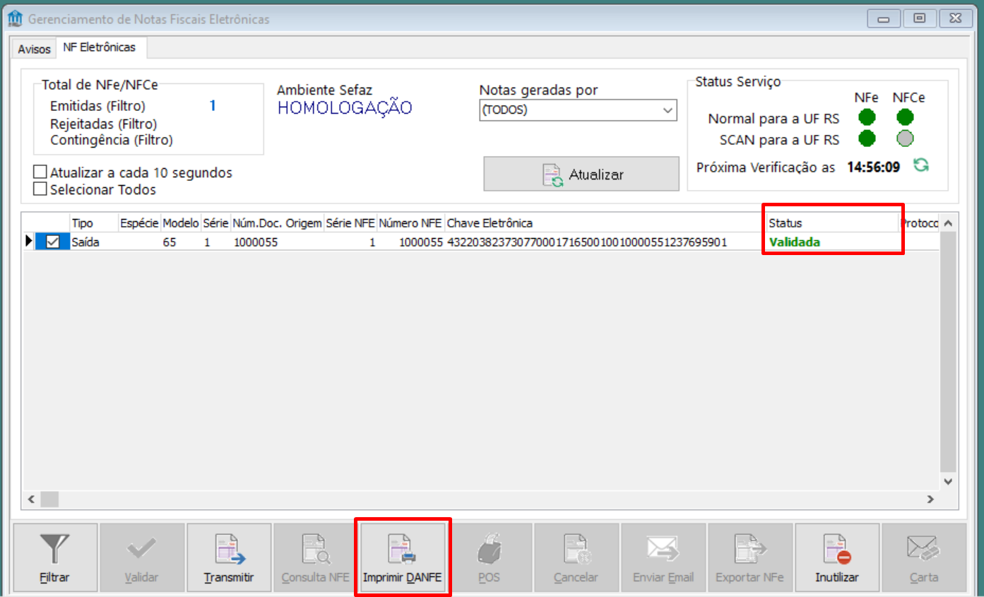
Task: Click the grid scroll down arrow
Action: tap(949, 481)
